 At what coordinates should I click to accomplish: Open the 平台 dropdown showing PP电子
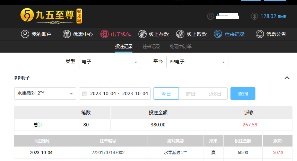click(197, 62)
